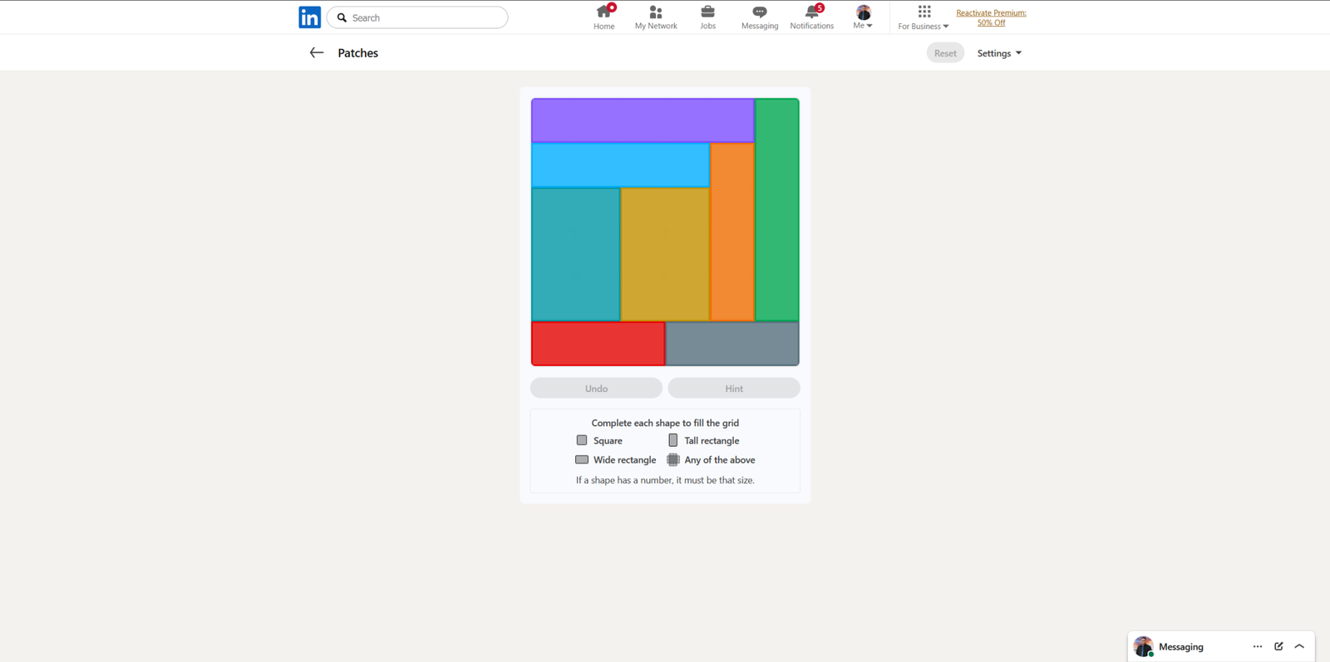View Notifications bell icon
The image size is (1330, 662).
point(811,12)
